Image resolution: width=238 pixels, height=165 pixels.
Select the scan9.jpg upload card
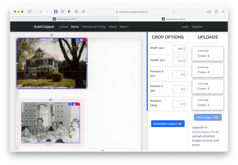click(x=208, y=54)
